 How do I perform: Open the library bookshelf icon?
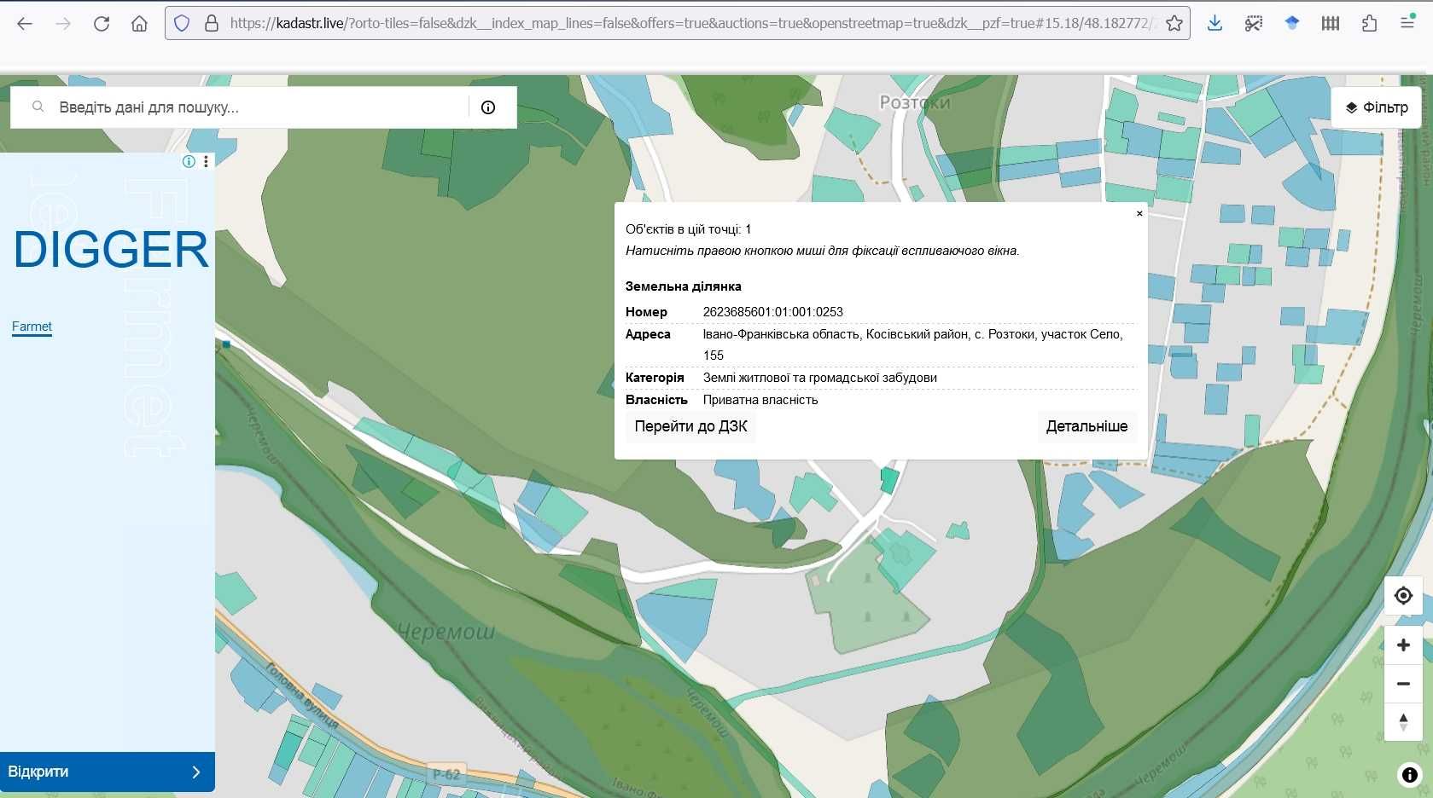tap(1331, 24)
